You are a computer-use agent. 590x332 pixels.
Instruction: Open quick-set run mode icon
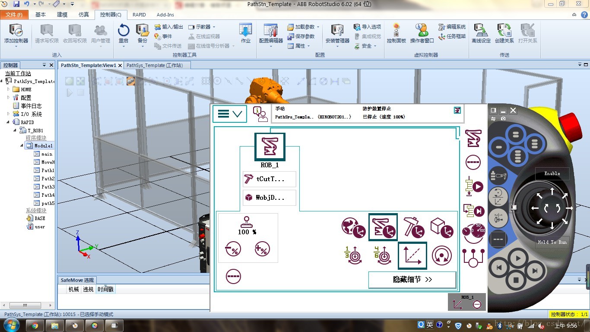tap(474, 186)
